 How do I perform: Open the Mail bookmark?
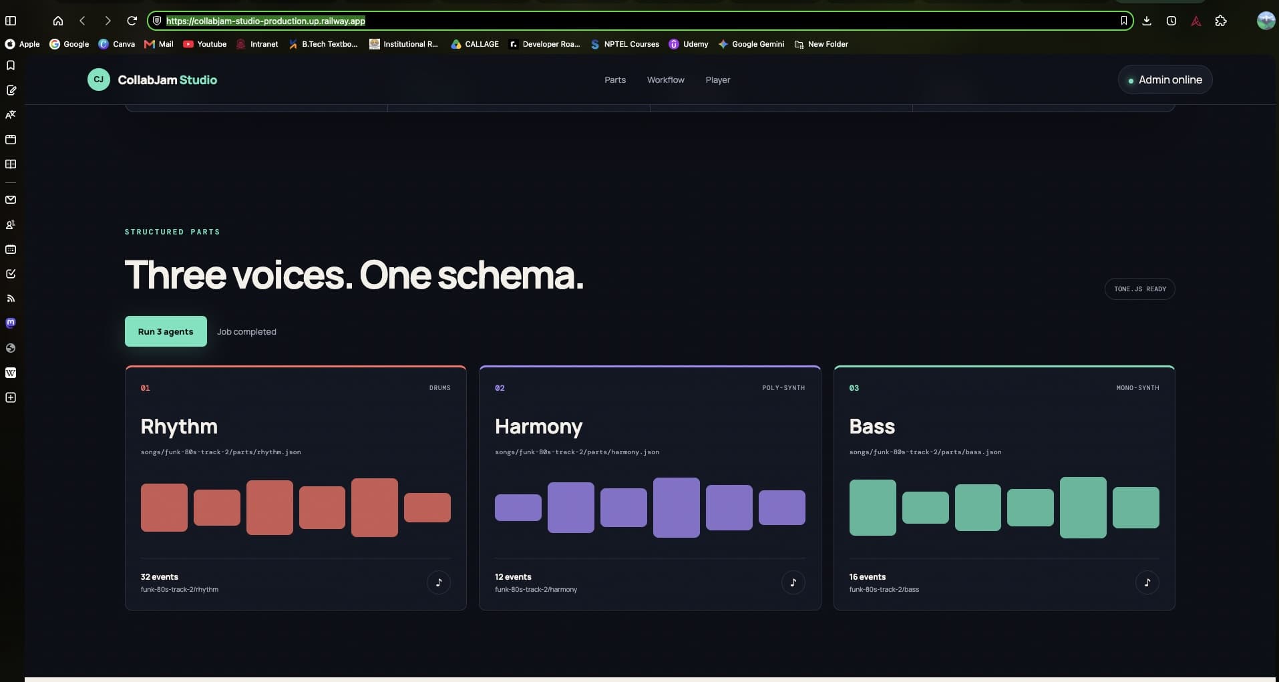[x=159, y=44]
